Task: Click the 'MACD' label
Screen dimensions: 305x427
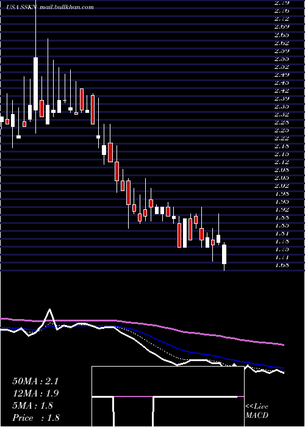Action: point(257,415)
